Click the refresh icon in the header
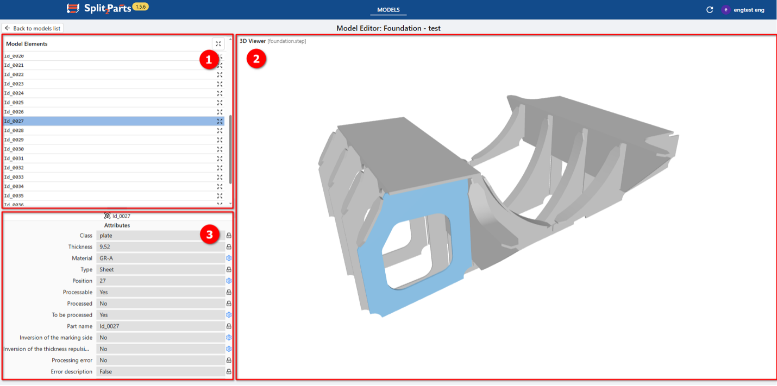 tap(709, 10)
